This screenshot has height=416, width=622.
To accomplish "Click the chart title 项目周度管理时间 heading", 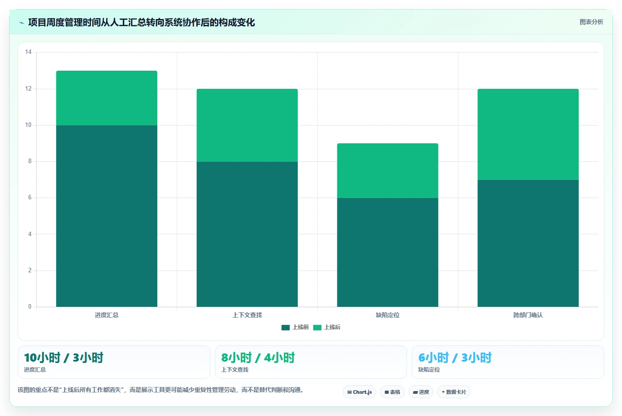I will point(141,22).
